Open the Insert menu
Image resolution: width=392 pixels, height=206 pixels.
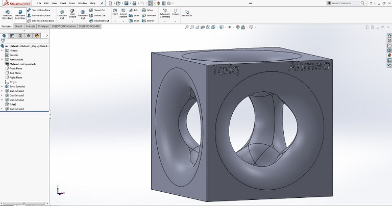(x=62, y=3)
